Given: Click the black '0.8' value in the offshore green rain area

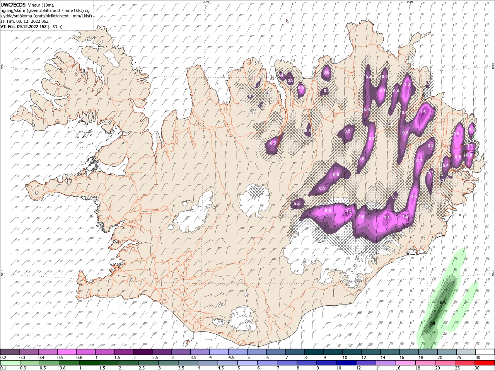Looking at the screenshot, I should tap(443, 303).
